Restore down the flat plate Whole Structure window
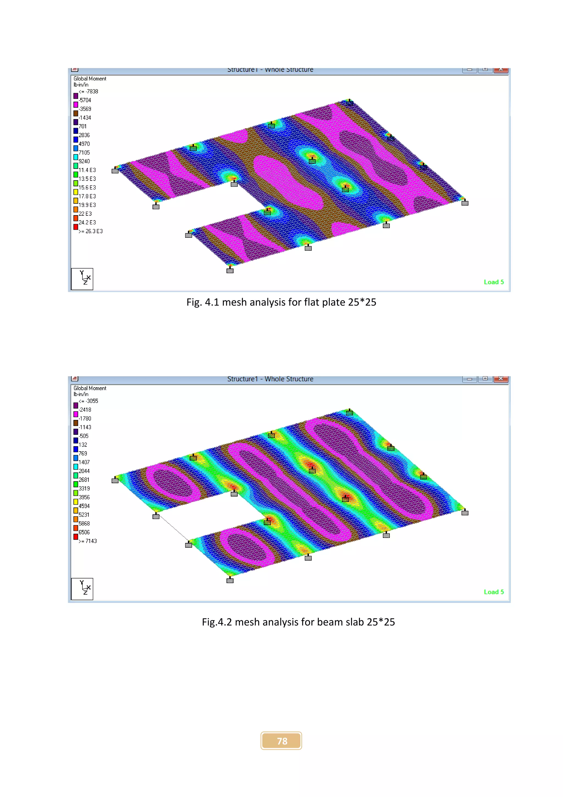 pyautogui.click(x=485, y=70)
